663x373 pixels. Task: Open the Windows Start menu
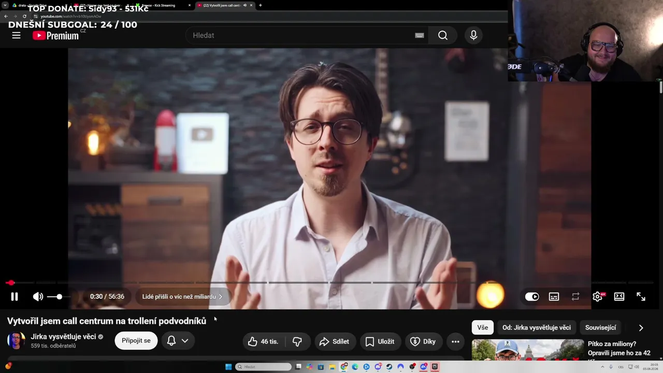tap(228, 367)
